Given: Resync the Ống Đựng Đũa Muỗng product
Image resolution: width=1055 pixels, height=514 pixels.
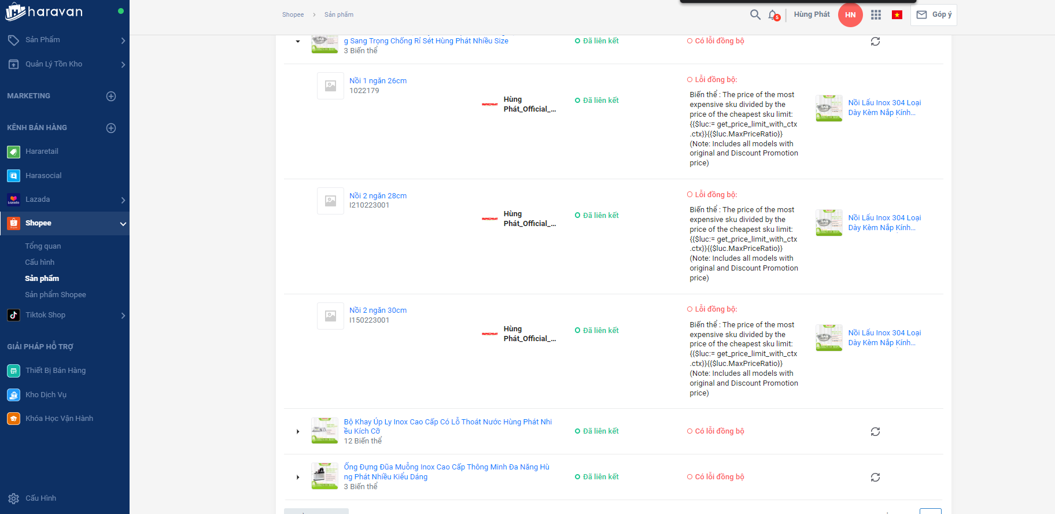Looking at the screenshot, I should (875, 477).
